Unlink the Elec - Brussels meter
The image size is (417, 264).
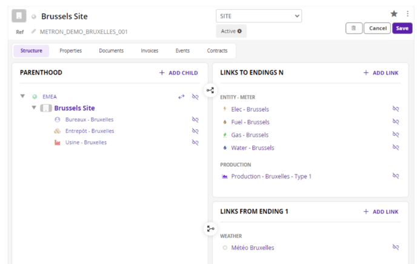(395, 109)
